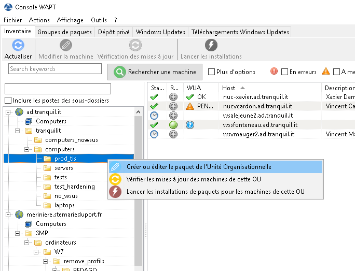This screenshot has width=355, height=271.
Task: Click the clock status icon for wsvmauger2
Action: coord(154,134)
